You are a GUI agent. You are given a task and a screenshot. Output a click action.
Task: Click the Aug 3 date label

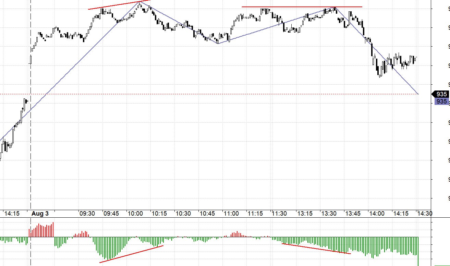click(40, 214)
